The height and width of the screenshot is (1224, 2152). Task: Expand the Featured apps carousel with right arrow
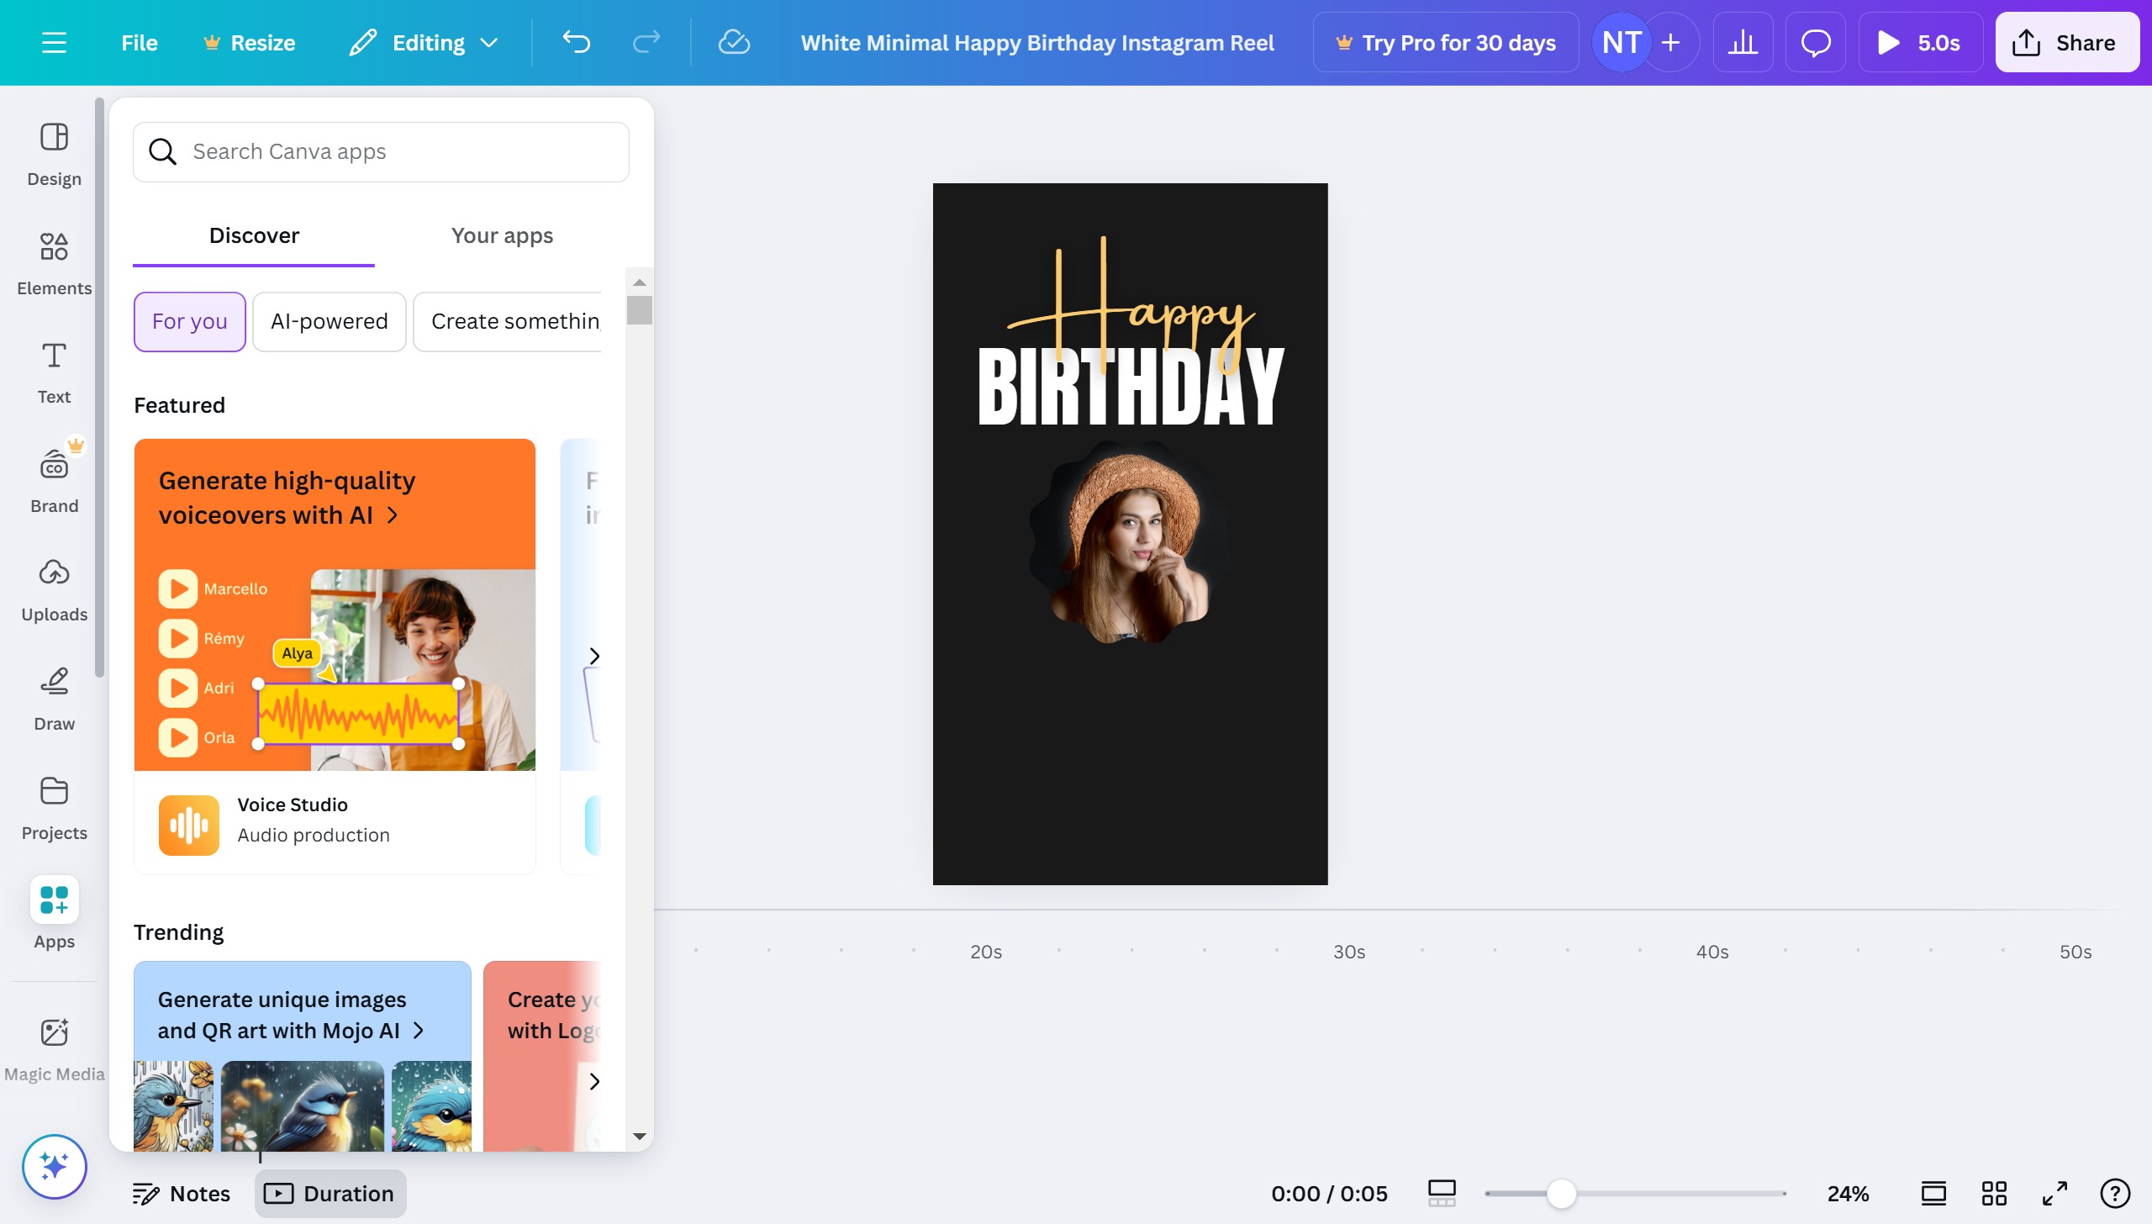(x=597, y=655)
